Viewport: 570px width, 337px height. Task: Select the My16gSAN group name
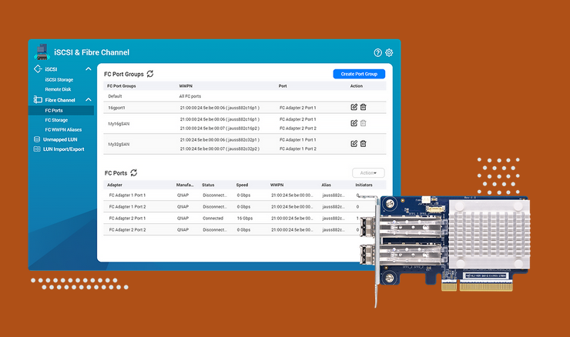point(119,124)
